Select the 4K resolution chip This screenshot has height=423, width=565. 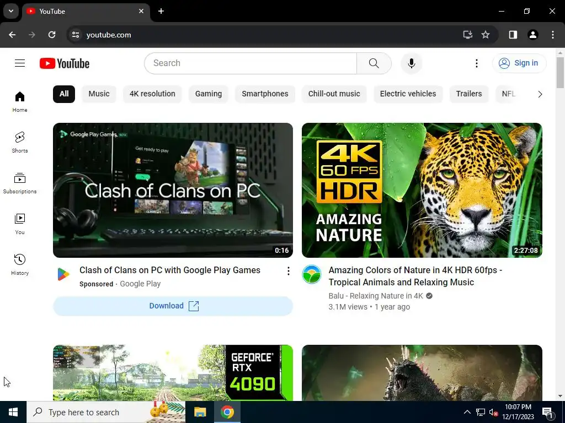[x=152, y=94]
